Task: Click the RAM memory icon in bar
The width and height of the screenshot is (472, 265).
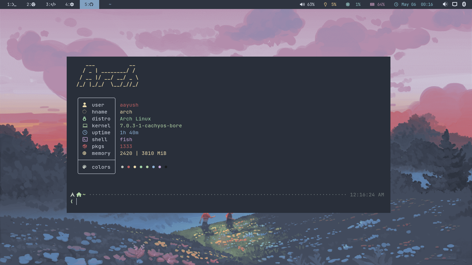Action: pyautogui.click(x=372, y=4)
